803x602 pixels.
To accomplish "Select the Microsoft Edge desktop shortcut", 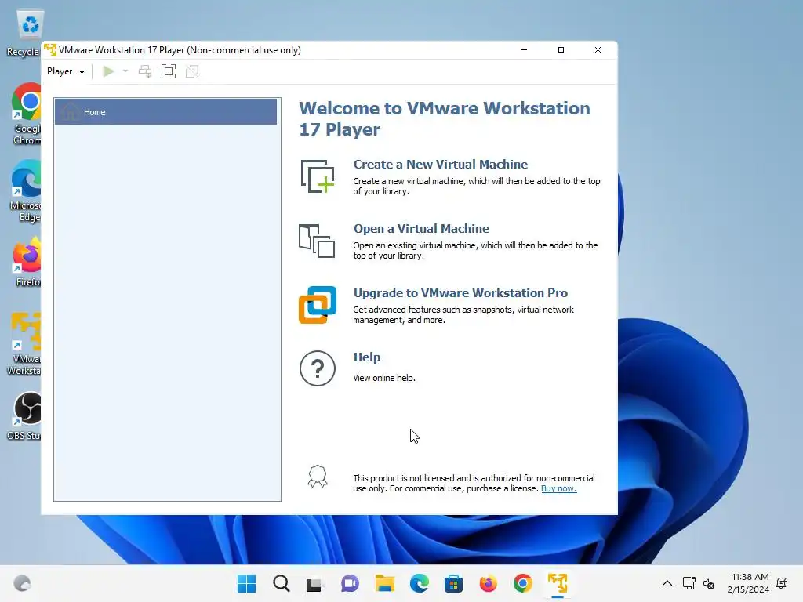I will 24,191.
